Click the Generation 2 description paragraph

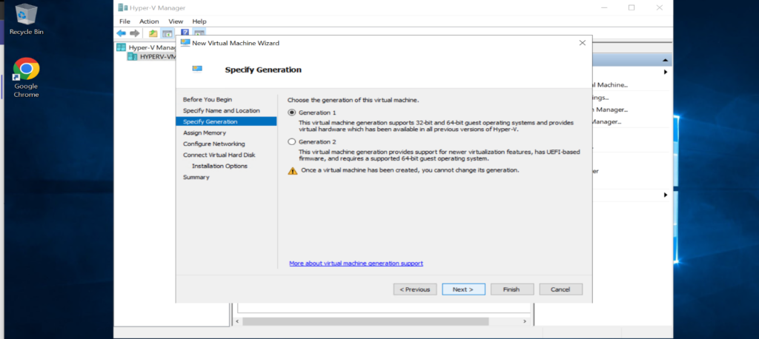click(439, 155)
